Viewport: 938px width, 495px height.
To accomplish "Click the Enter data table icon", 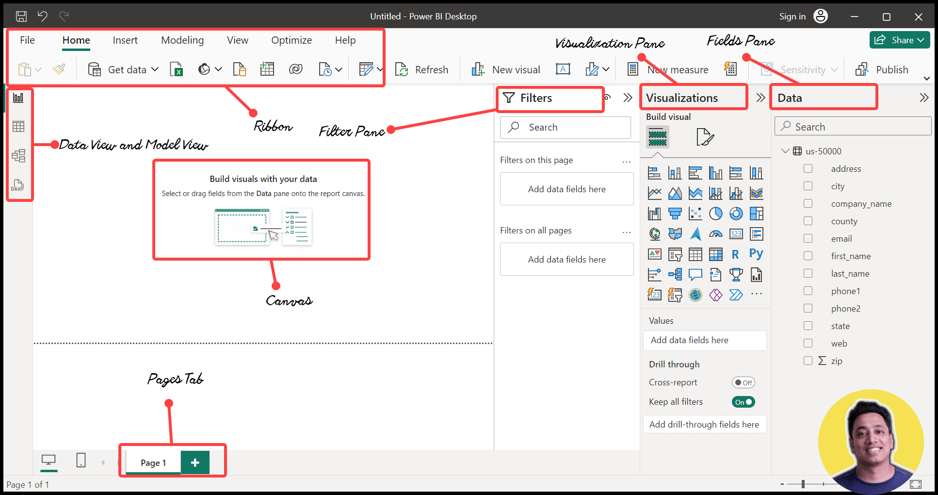I will (267, 69).
